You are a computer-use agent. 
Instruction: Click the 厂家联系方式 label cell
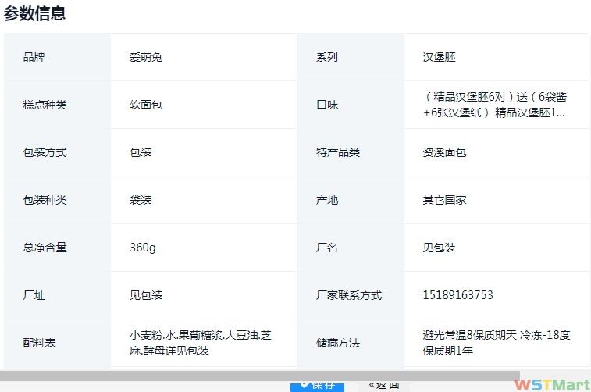click(x=349, y=295)
